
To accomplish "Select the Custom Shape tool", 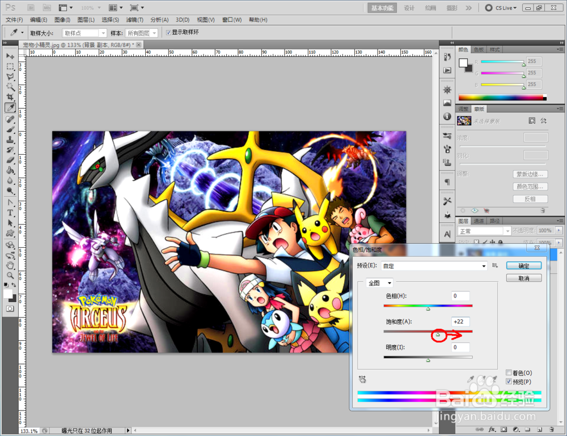I will 10,233.
